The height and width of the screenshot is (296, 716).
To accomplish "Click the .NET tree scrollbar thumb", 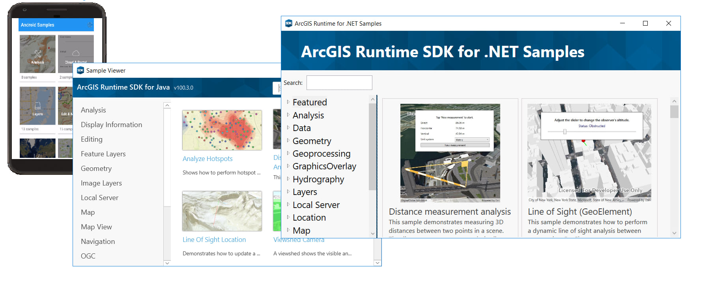I will click(372, 146).
